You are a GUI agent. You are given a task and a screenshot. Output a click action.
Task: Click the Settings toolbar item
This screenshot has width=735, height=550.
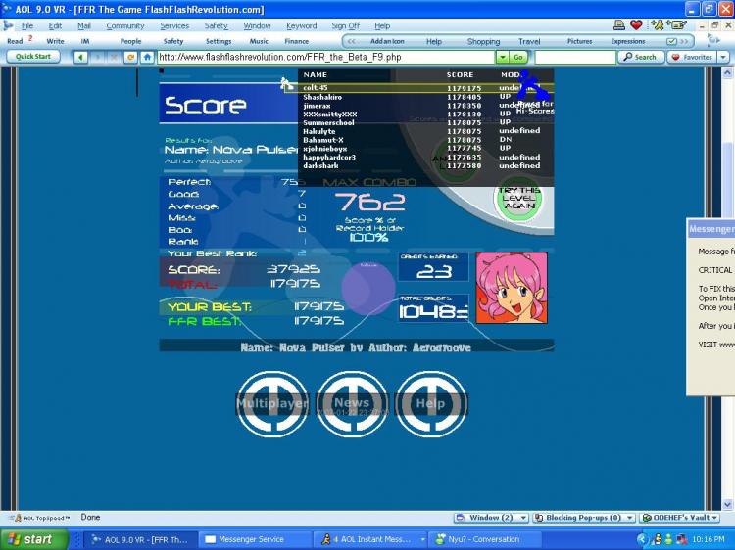[219, 41]
